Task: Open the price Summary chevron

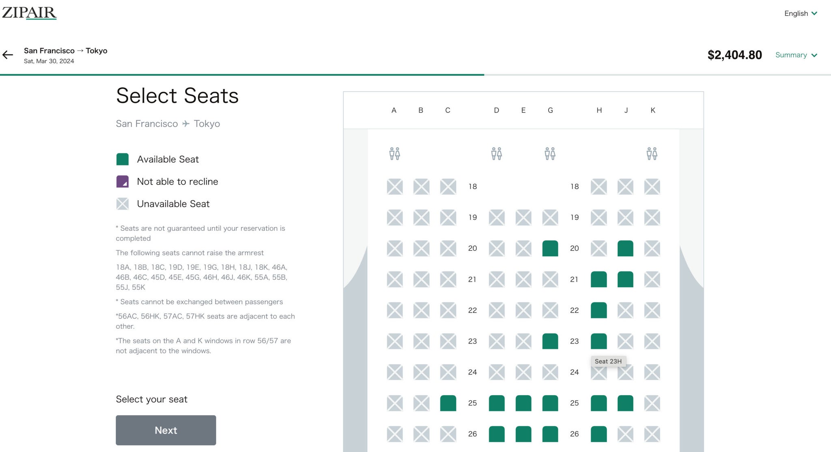Action: click(x=815, y=55)
